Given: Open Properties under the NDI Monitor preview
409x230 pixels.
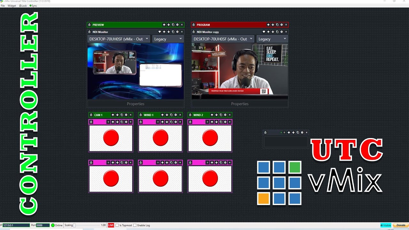Looking at the screenshot, I should pyautogui.click(x=135, y=104).
